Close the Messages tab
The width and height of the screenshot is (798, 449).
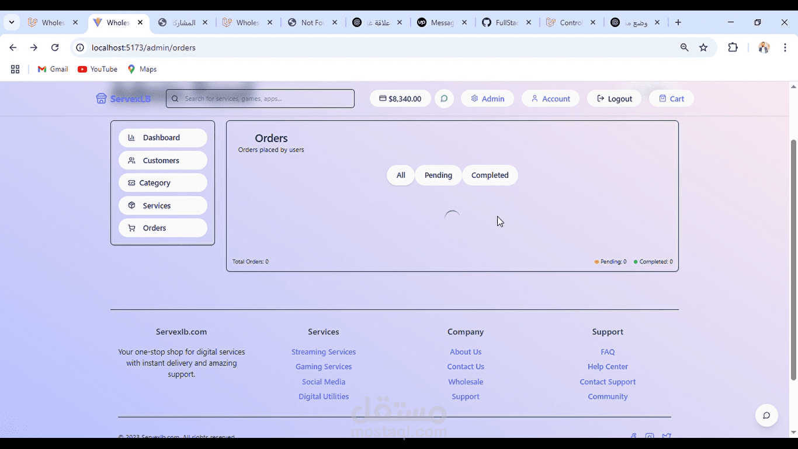464,22
